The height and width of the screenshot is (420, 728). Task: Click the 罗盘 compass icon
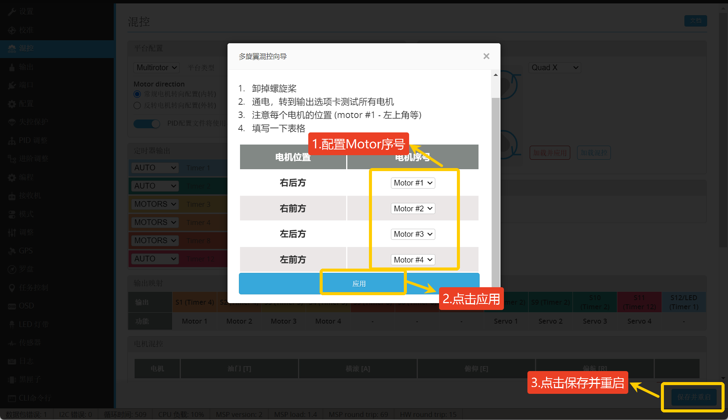pos(12,269)
